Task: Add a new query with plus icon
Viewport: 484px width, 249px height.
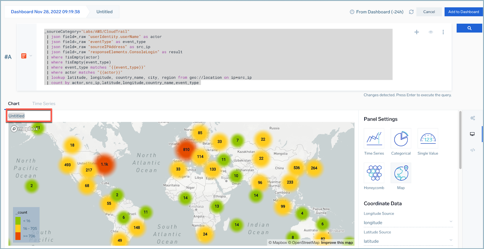Action: click(x=417, y=32)
